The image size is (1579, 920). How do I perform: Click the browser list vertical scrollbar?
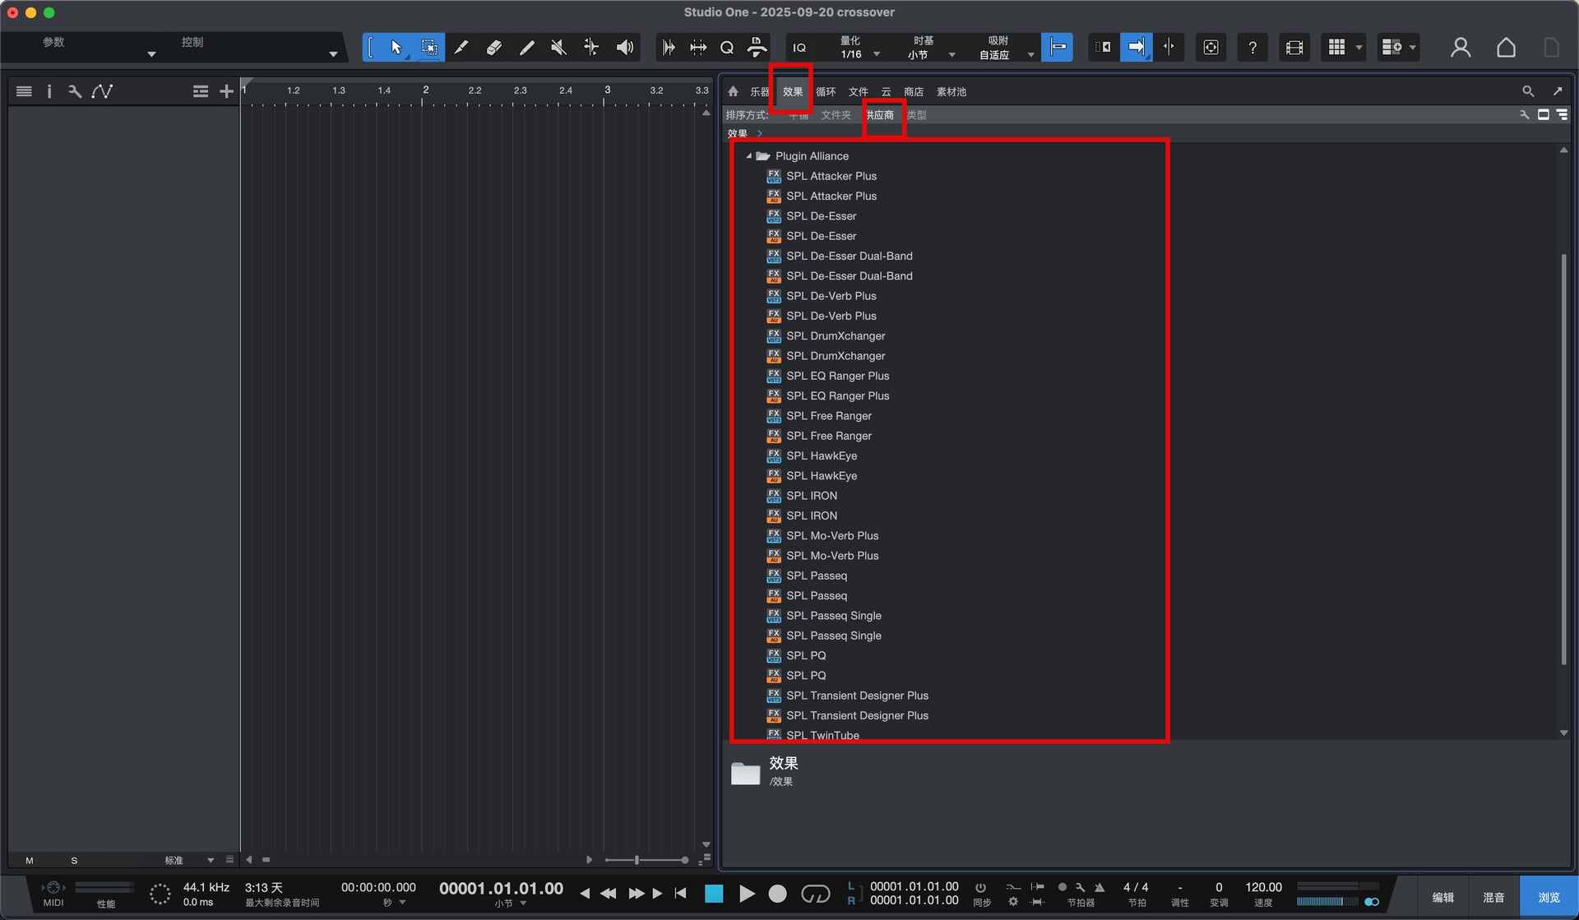click(x=1563, y=460)
